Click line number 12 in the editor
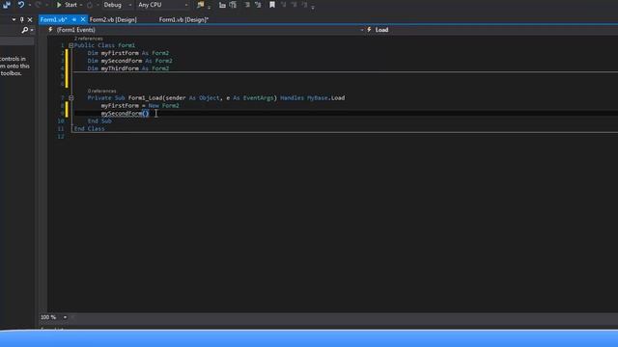Screen dimensions: 618x347 pyautogui.click(x=60, y=137)
